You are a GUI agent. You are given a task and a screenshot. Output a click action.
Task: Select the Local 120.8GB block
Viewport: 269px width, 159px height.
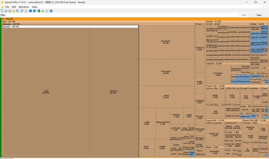[x=46, y=92]
